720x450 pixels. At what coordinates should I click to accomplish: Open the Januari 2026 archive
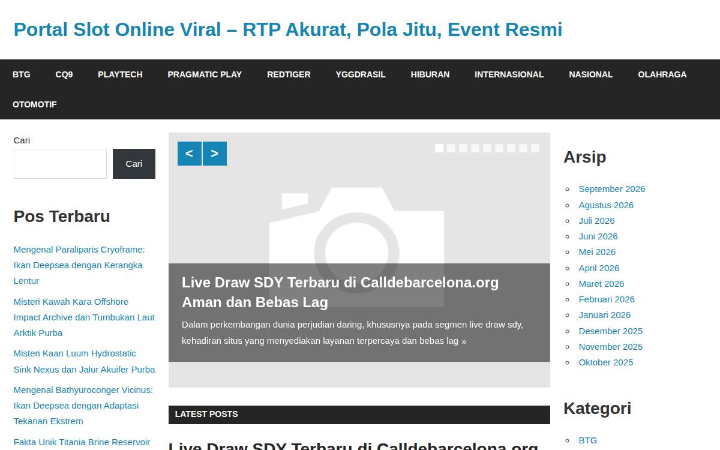click(x=605, y=315)
